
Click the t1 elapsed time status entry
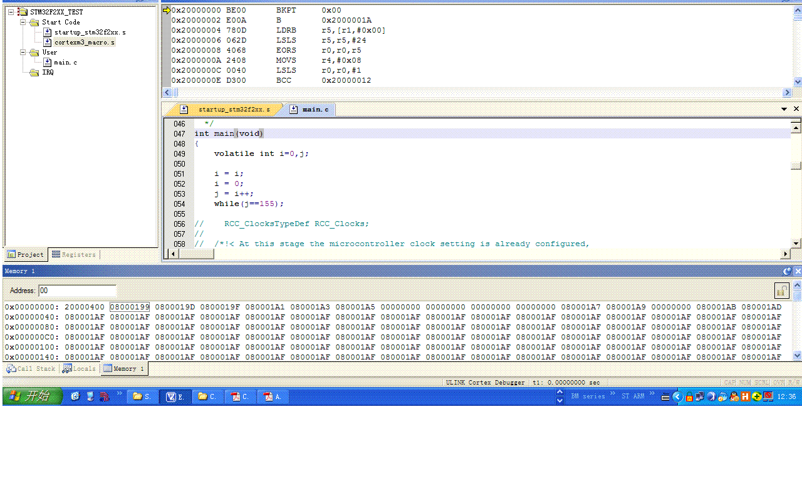pyautogui.click(x=566, y=382)
